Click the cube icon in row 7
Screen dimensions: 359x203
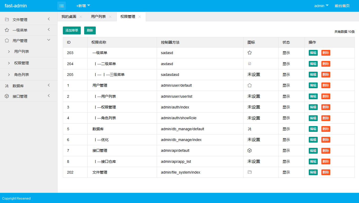[x=250, y=150]
